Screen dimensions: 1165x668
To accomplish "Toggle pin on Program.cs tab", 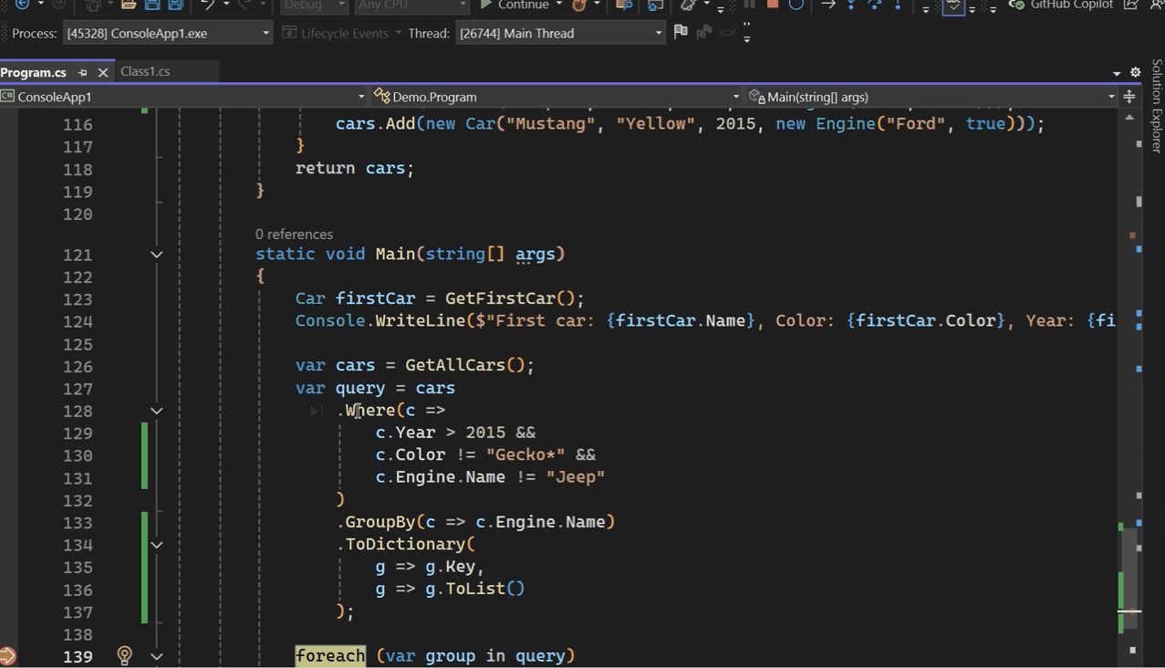I will pos(82,72).
